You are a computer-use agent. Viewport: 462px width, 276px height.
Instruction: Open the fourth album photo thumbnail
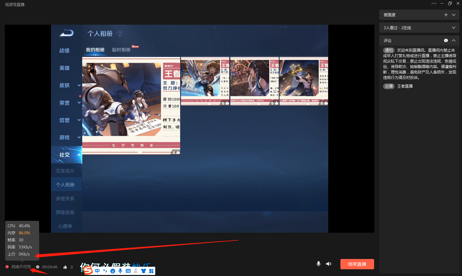click(x=304, y=82)
